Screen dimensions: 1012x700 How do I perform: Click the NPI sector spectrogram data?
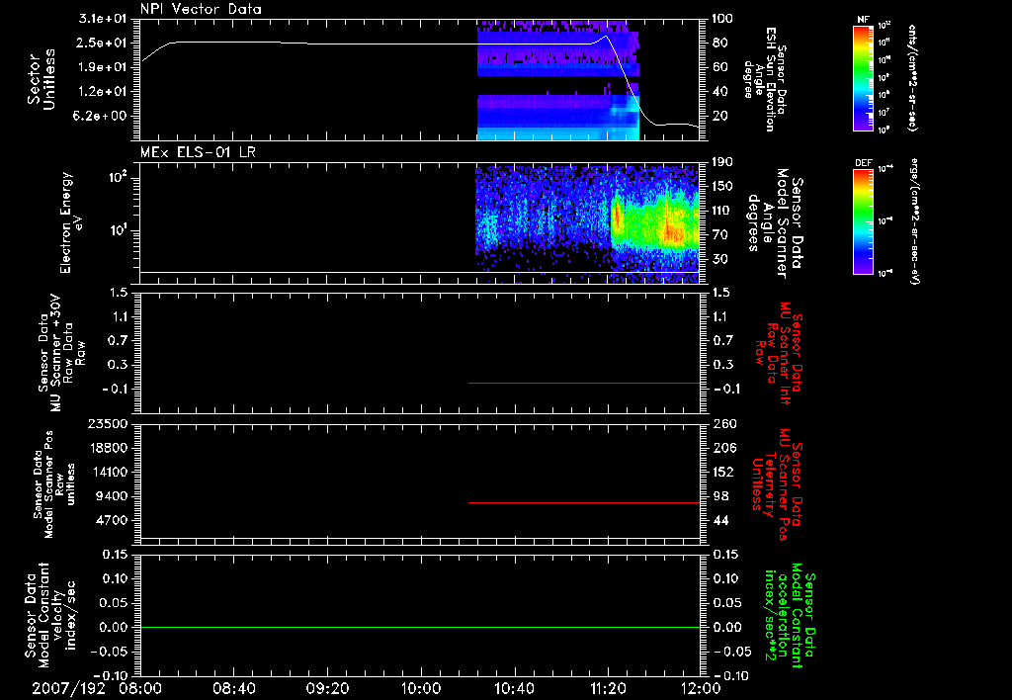[558, 80]
